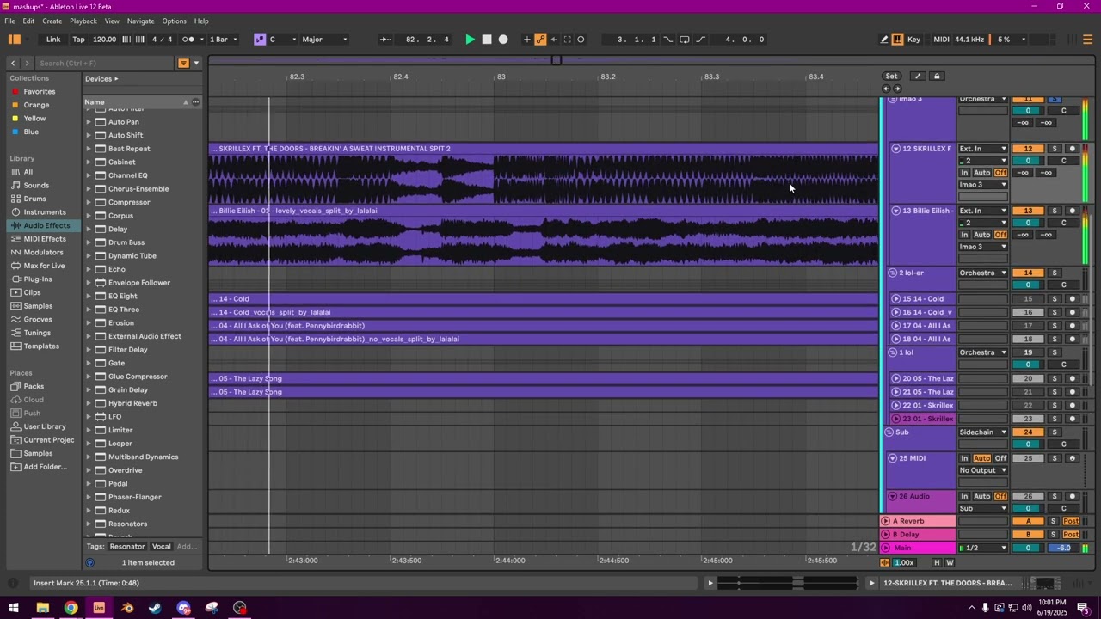Toggle the browser panel icon, top left
The width and height of the screenshot is (1101, 619).
[15, 40]
